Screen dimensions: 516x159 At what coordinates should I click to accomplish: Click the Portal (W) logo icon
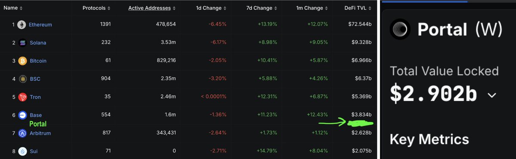[x=400, y=29]
